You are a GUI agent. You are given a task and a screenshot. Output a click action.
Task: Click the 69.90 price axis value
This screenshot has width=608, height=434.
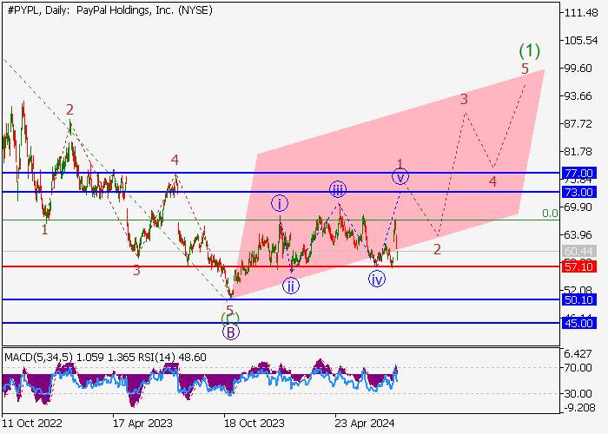[x=578, y=207]
